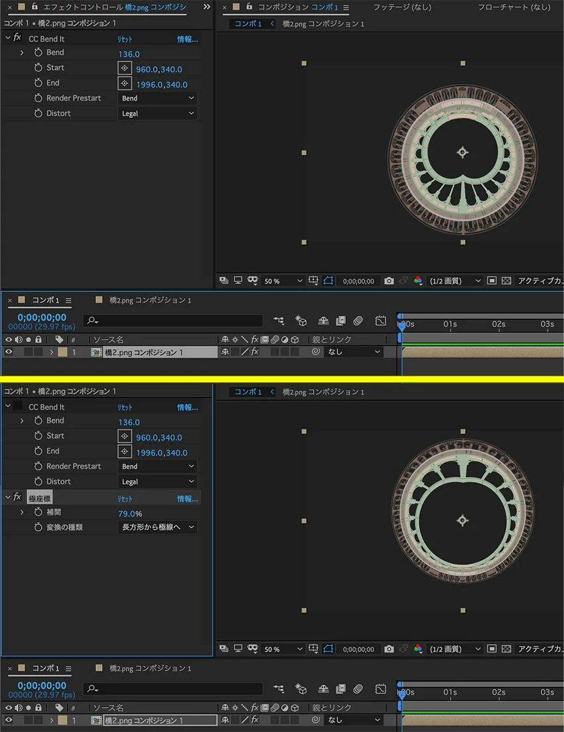This screenshot has height=732, width=564.
Task: Enable motion blur icon in upper timeline
Action: pyautogui.click(x=358, y=321)
